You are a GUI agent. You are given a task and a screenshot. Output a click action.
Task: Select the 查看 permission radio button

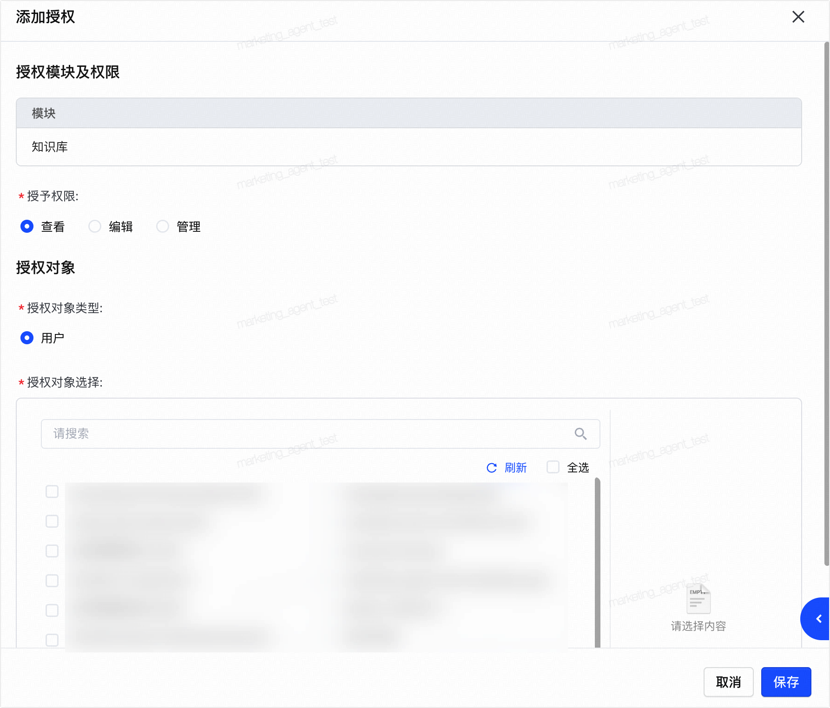[27, 226]
